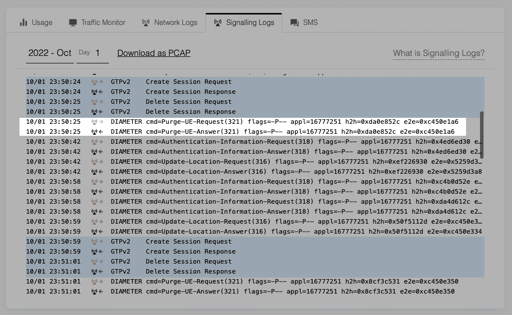Open the Day 1 selector

(x=92, y=53)
